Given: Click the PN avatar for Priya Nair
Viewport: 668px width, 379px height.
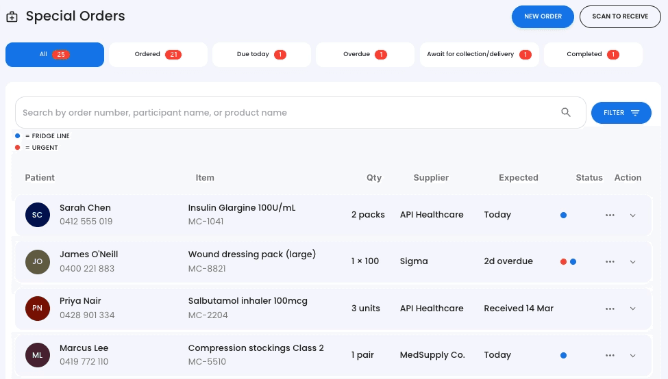Looking at the screenshot, I should [37, 309].
